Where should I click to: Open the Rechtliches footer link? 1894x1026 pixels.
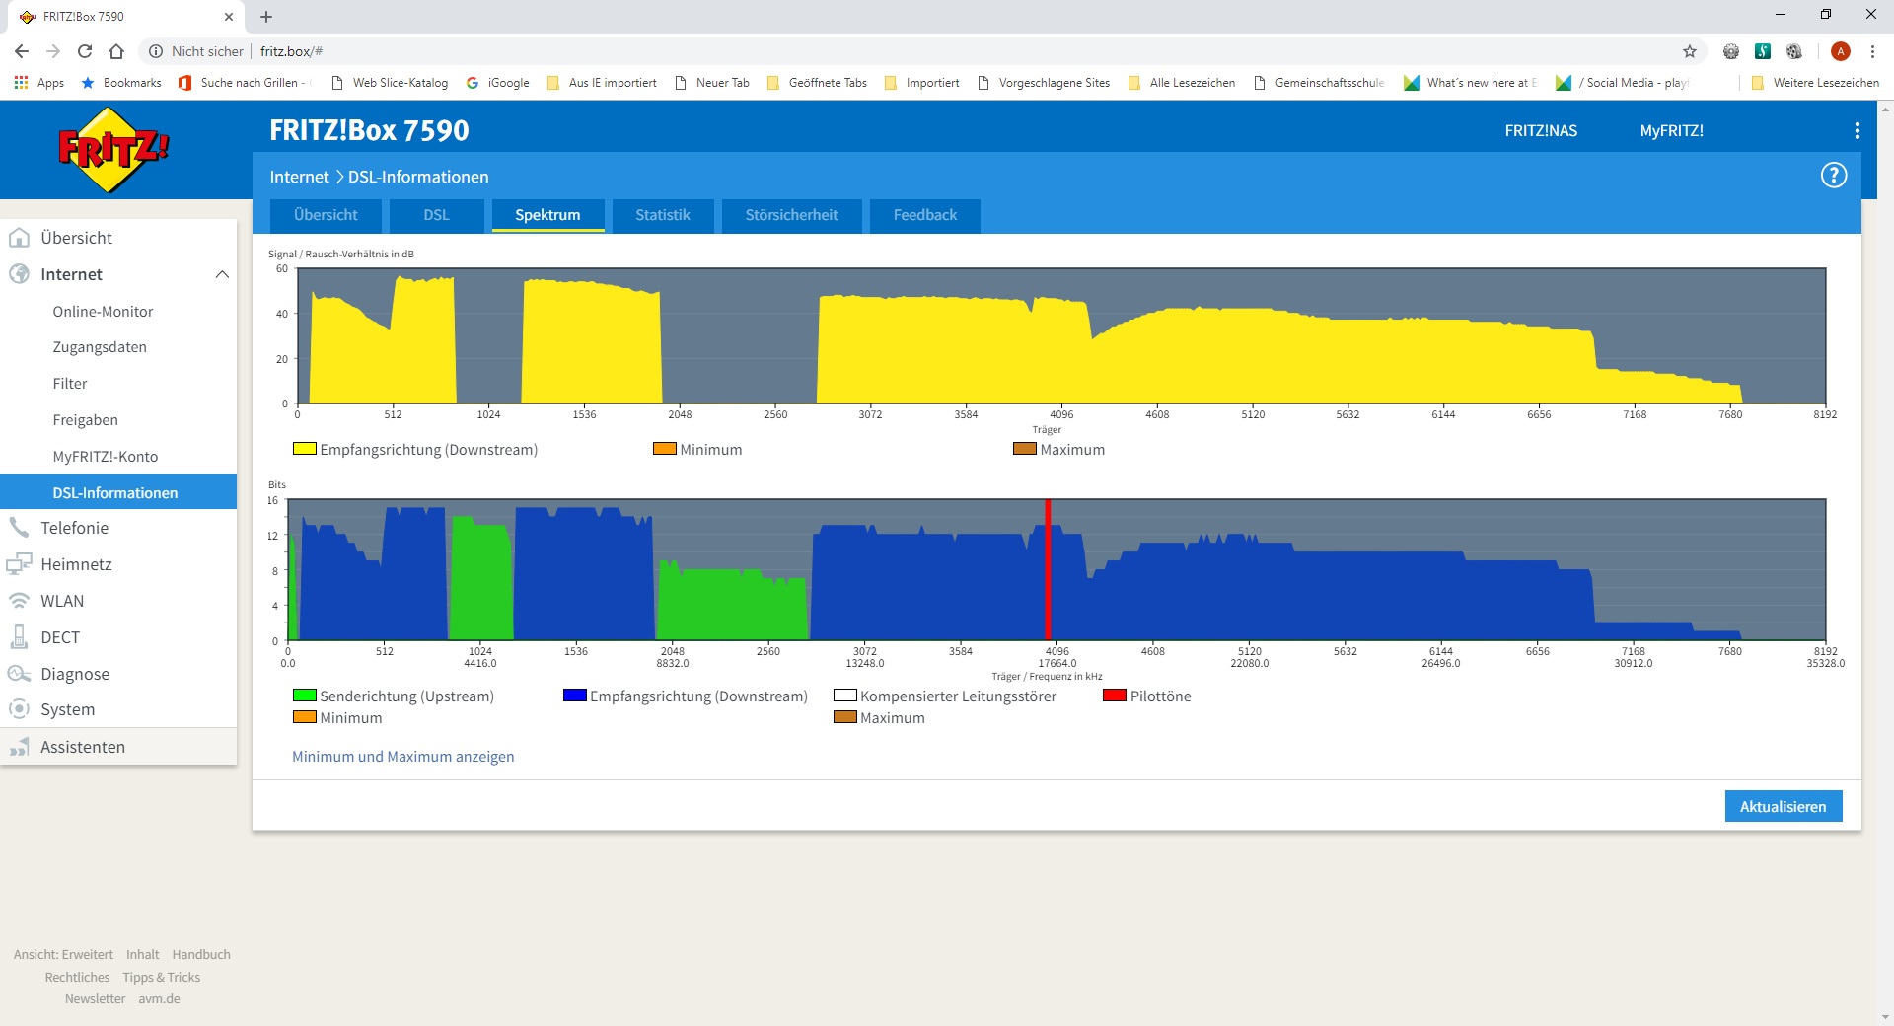pyautogui.click(x=77, y=977)
